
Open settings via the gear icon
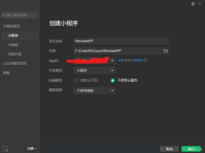point(193,4)
